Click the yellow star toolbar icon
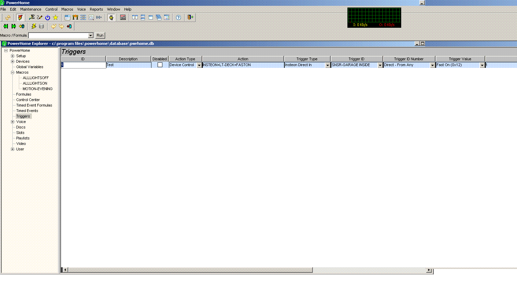The image size is (517, 283). 56,17
